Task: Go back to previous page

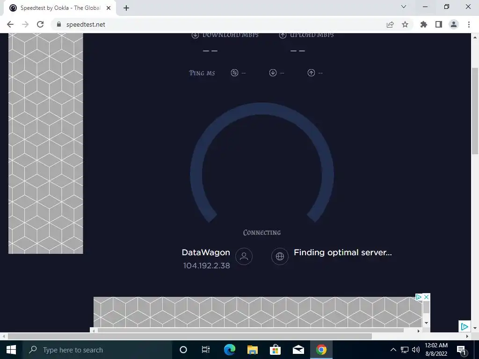Action: 10,24
